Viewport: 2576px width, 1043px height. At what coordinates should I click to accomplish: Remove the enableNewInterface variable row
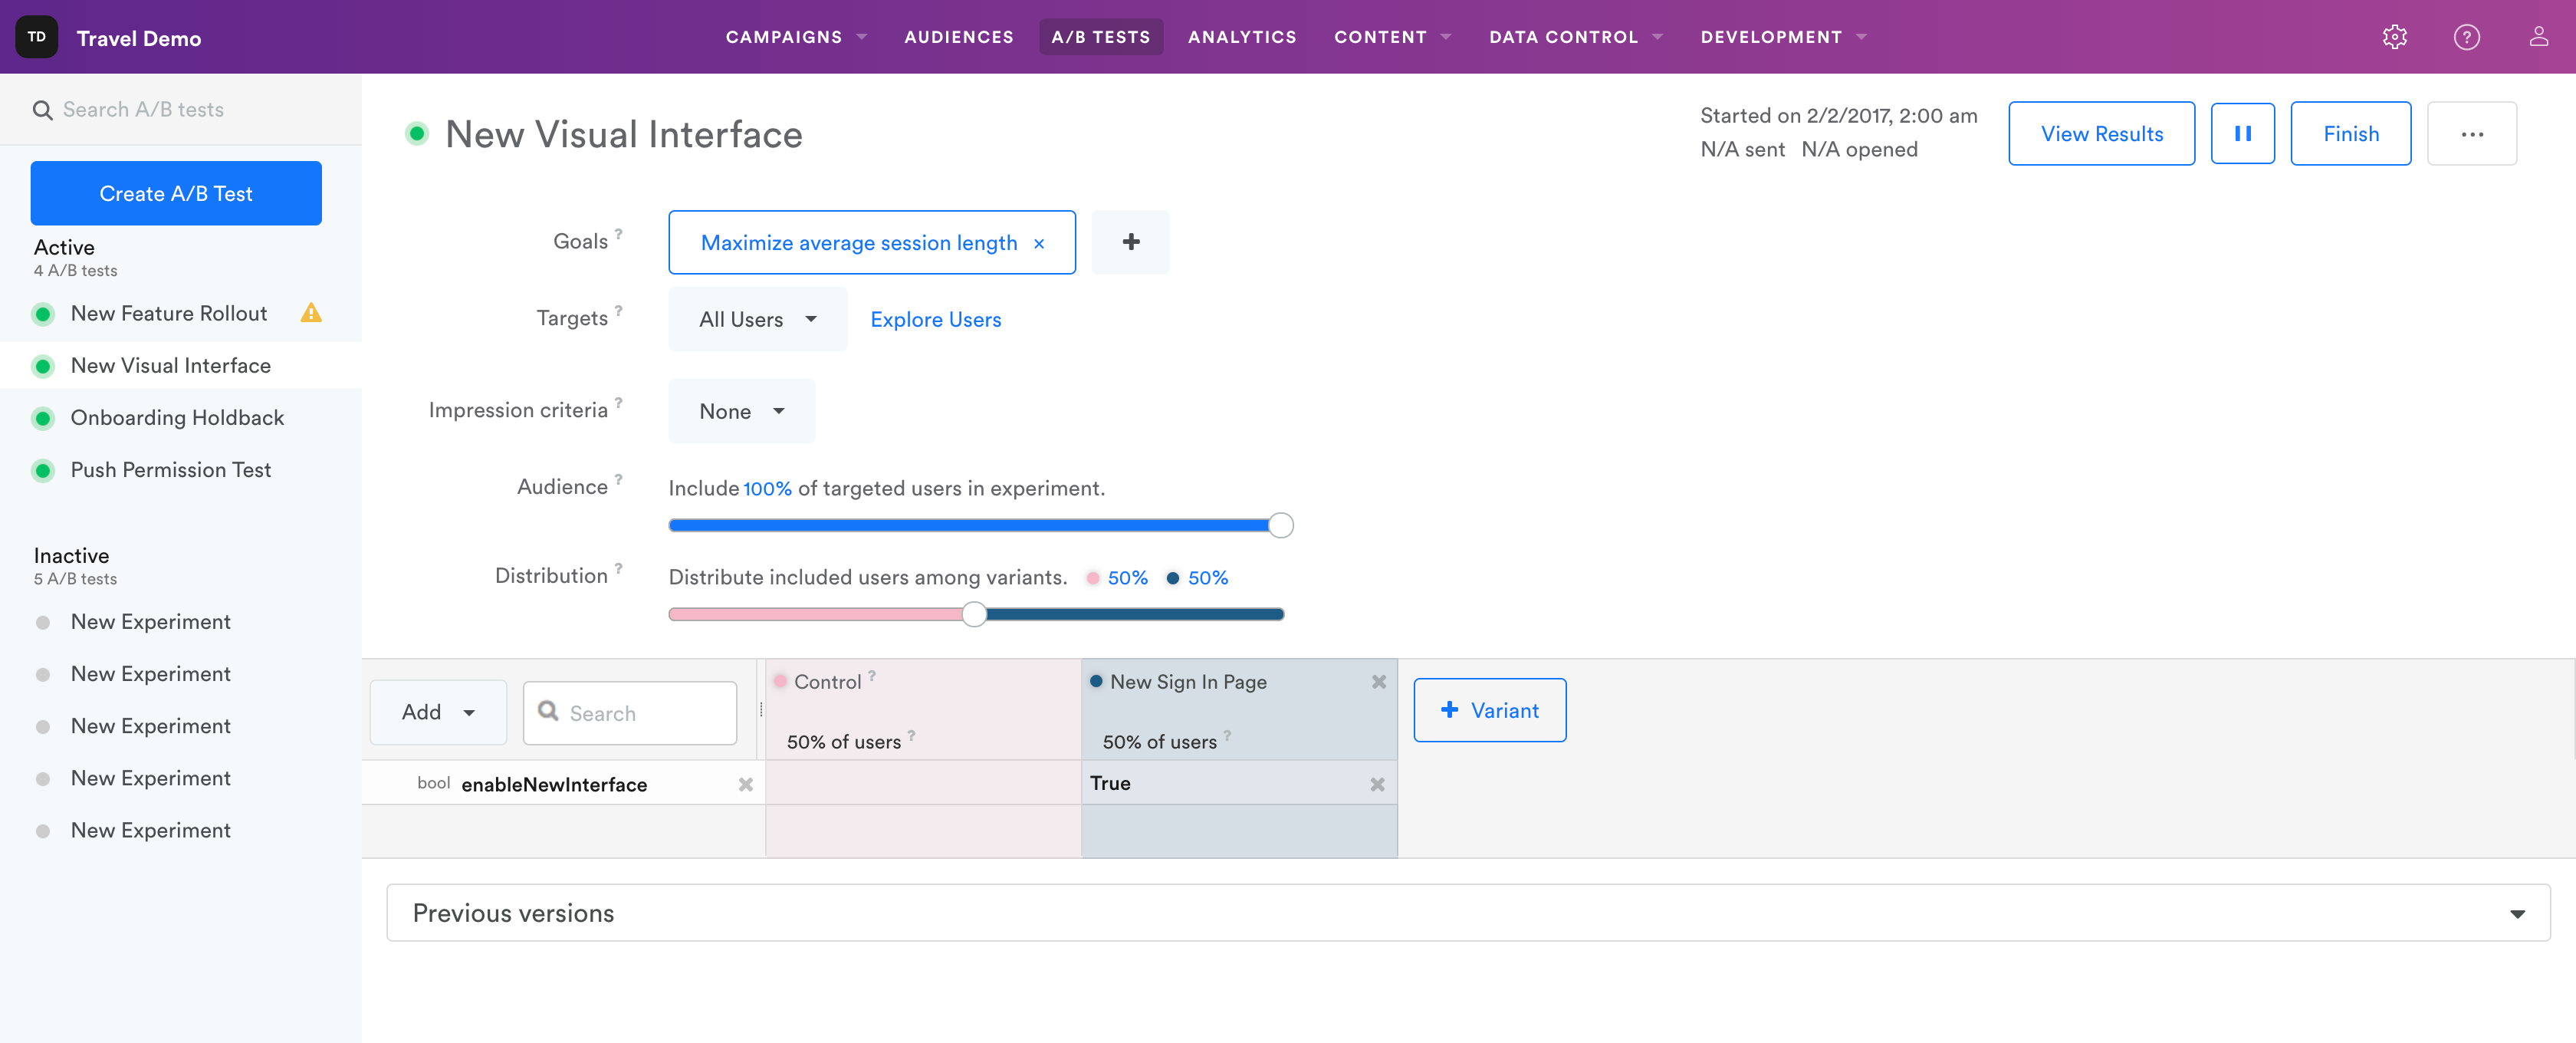tap(745, 785)
